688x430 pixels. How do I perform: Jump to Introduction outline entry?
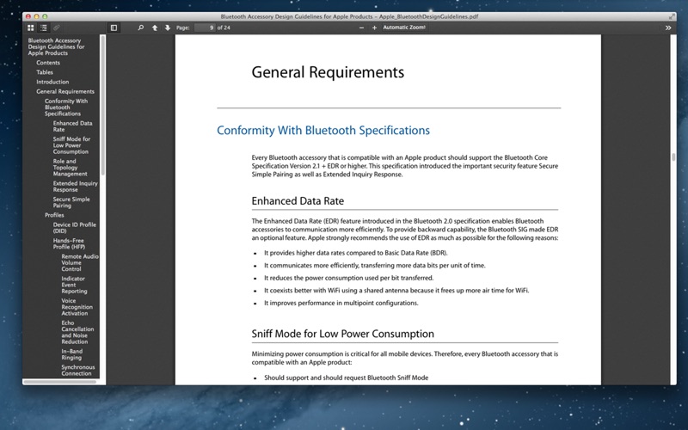pos(52,82)
